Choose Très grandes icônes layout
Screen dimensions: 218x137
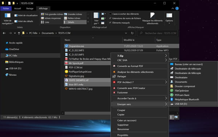52,14
